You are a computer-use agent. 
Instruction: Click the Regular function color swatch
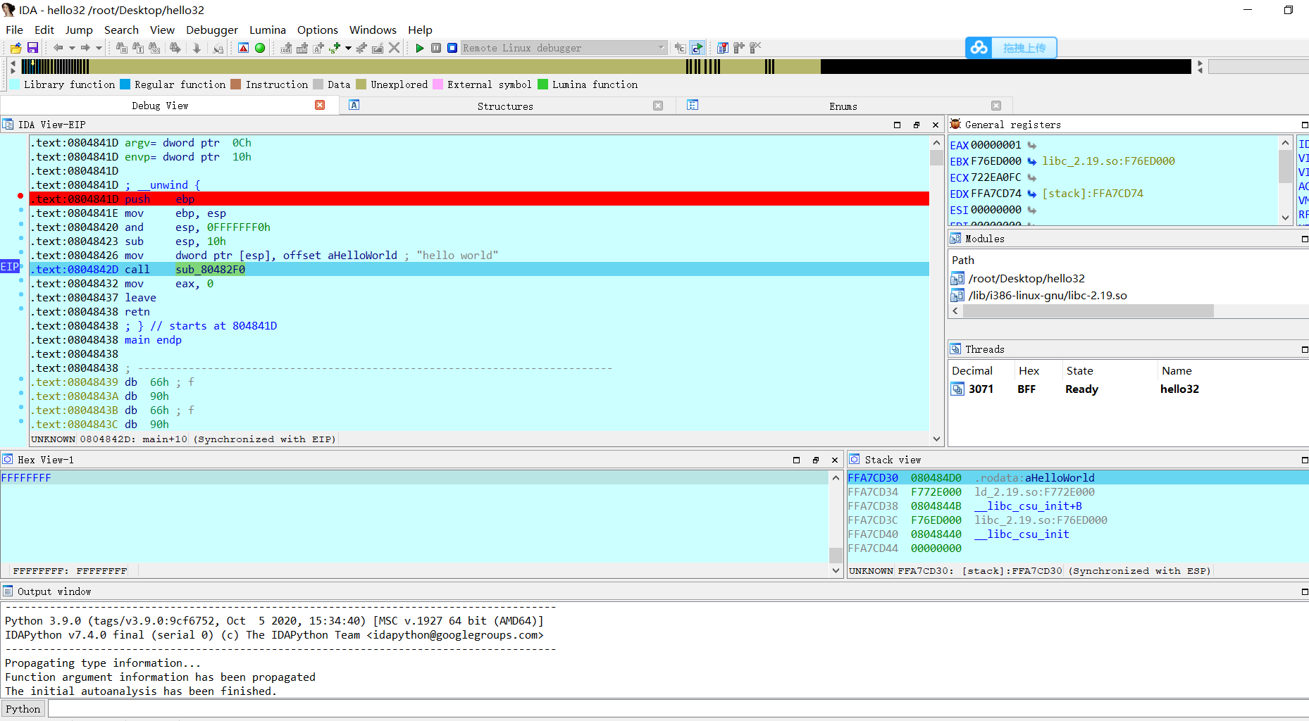[x=125, y=84]
